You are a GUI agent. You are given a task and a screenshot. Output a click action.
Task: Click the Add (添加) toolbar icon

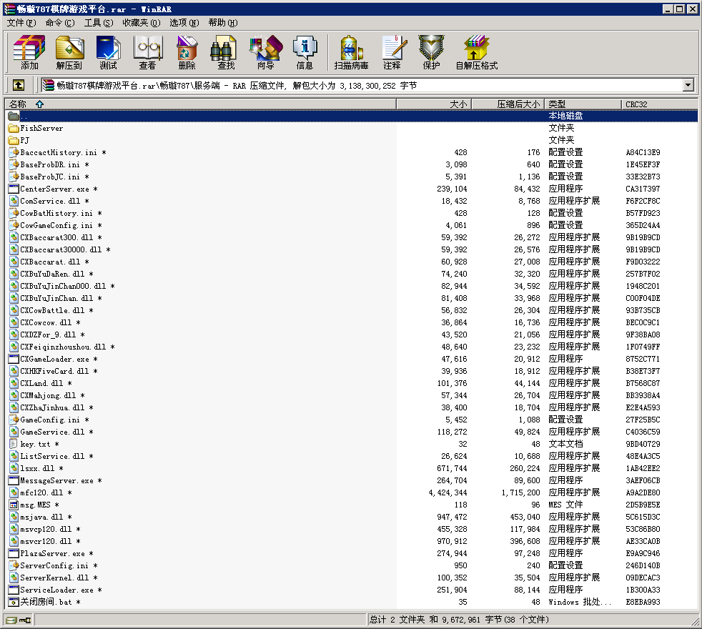pos(29,52)
